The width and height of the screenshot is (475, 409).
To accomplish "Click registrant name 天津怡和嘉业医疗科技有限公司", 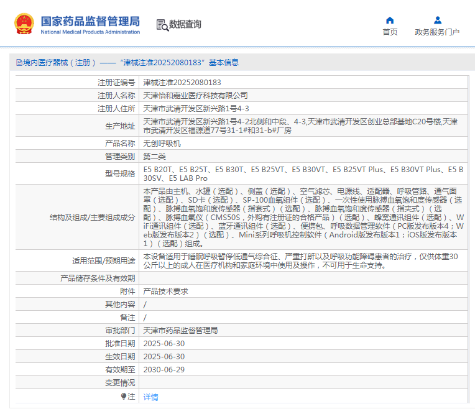I will click(x=195, y=95).
